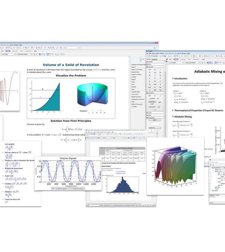Expand Thermophysical Properties of Input Air Streams section
The image size is (225, 252).
tap(173, 110)
